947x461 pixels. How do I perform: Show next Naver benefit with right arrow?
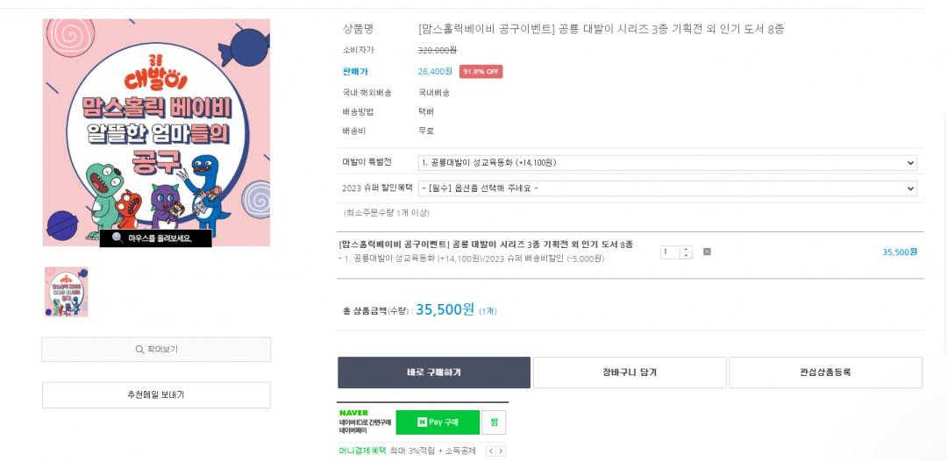coord(501,451)
